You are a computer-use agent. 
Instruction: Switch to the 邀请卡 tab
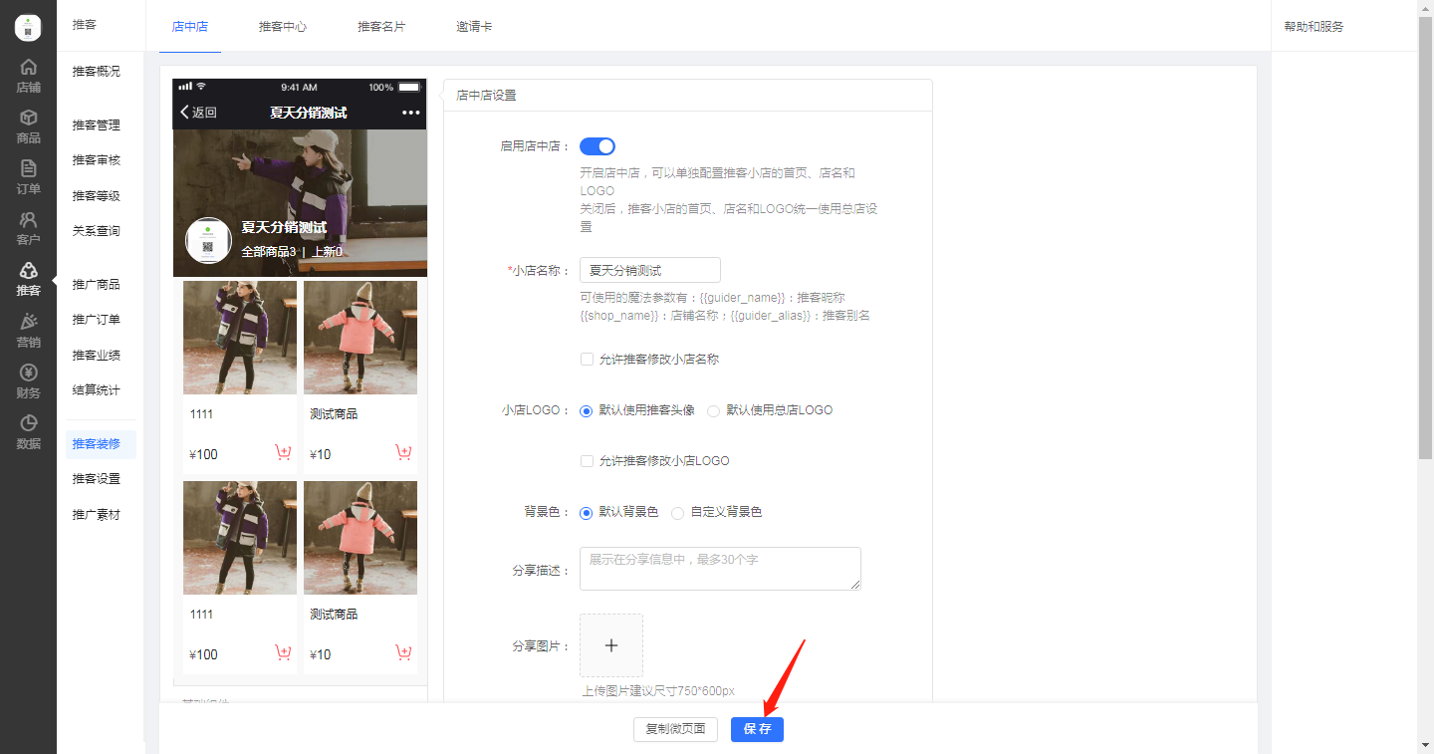click(474, 27)
